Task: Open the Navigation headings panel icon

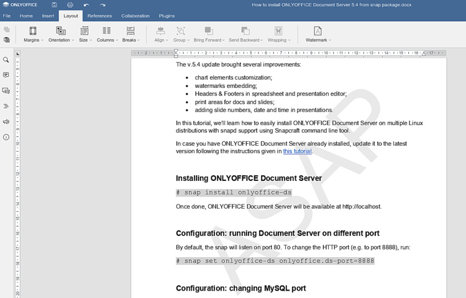Action: tap(6, 106)
